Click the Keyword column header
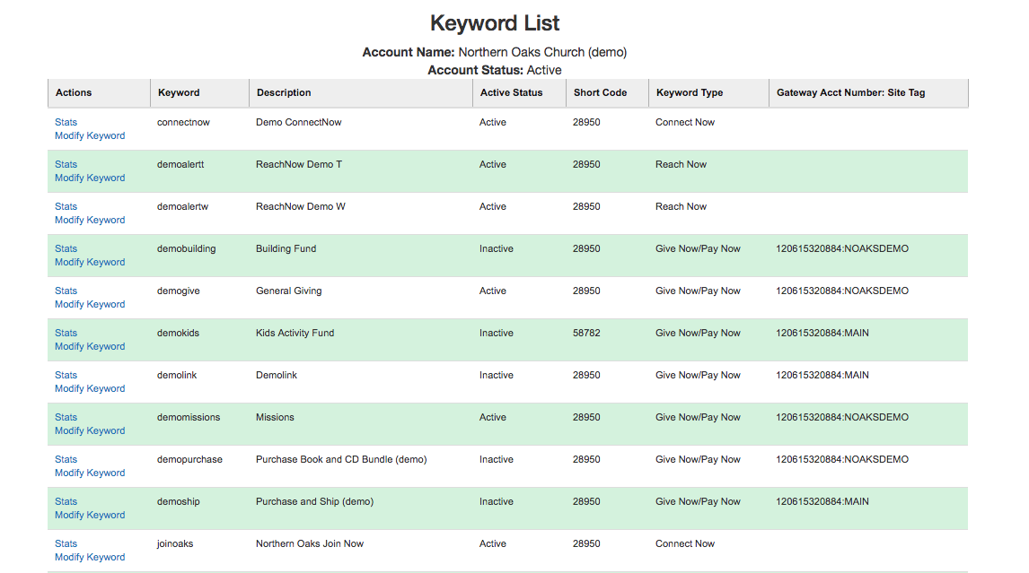Image resolution: width=1029 pixels, height=573 pixels. 179,92
